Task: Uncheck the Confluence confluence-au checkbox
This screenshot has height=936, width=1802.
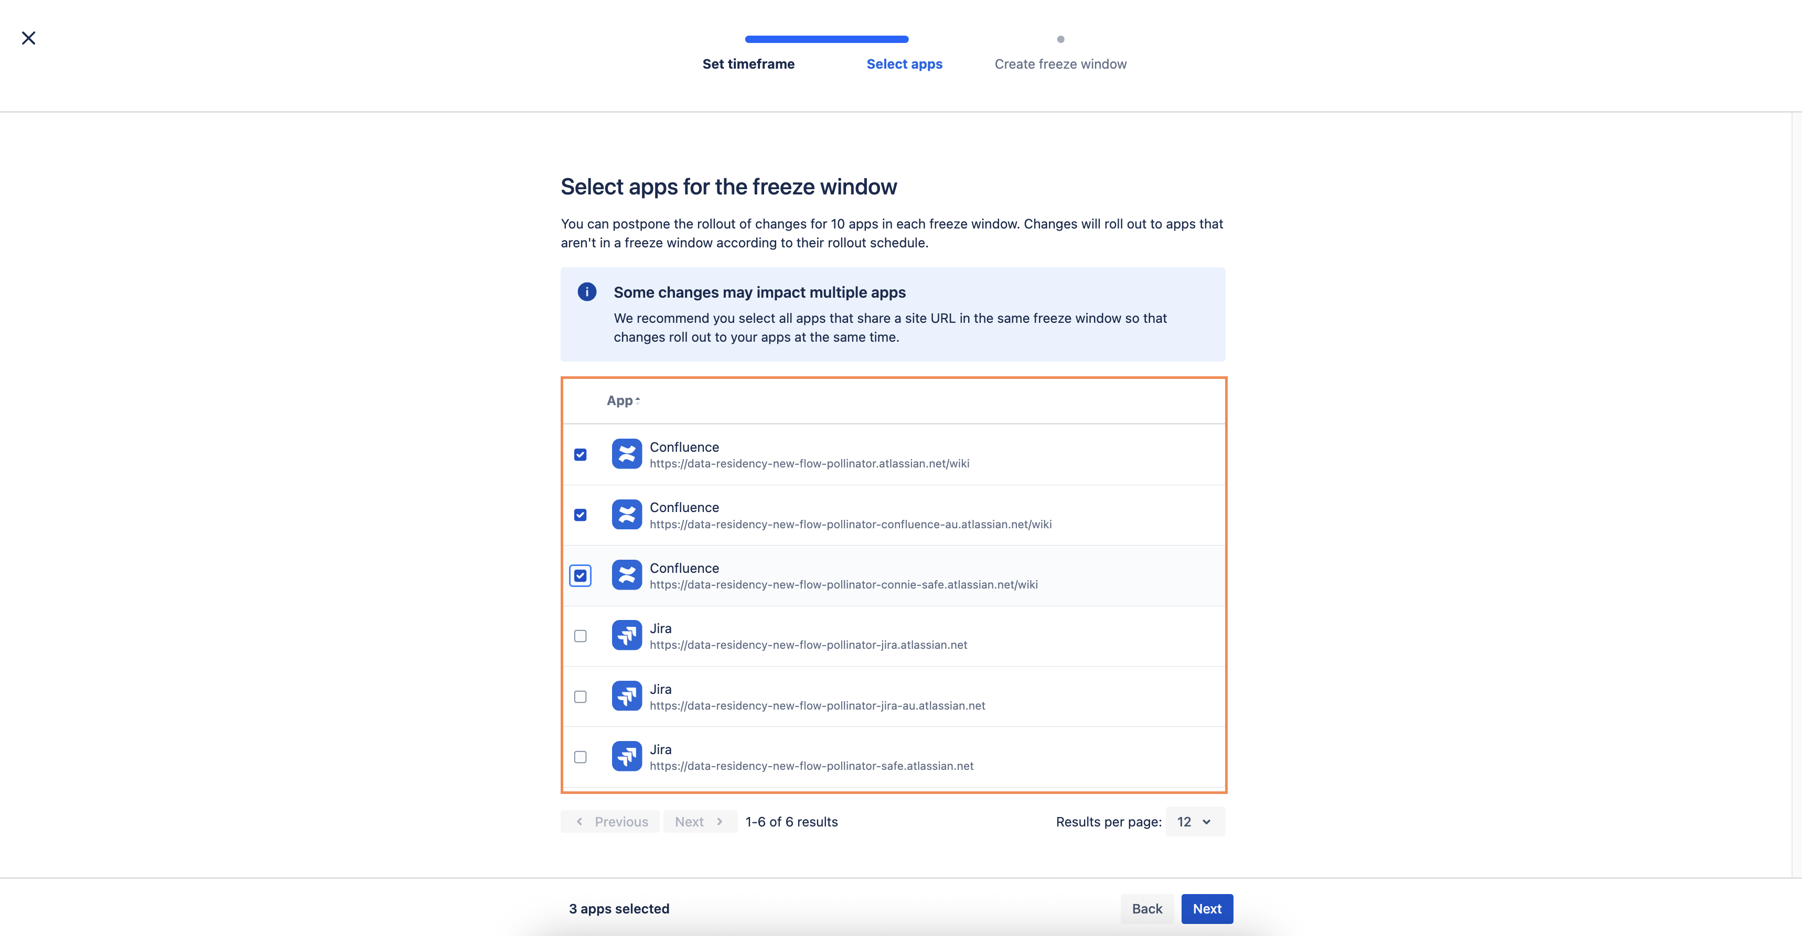Action: (580, 515)
